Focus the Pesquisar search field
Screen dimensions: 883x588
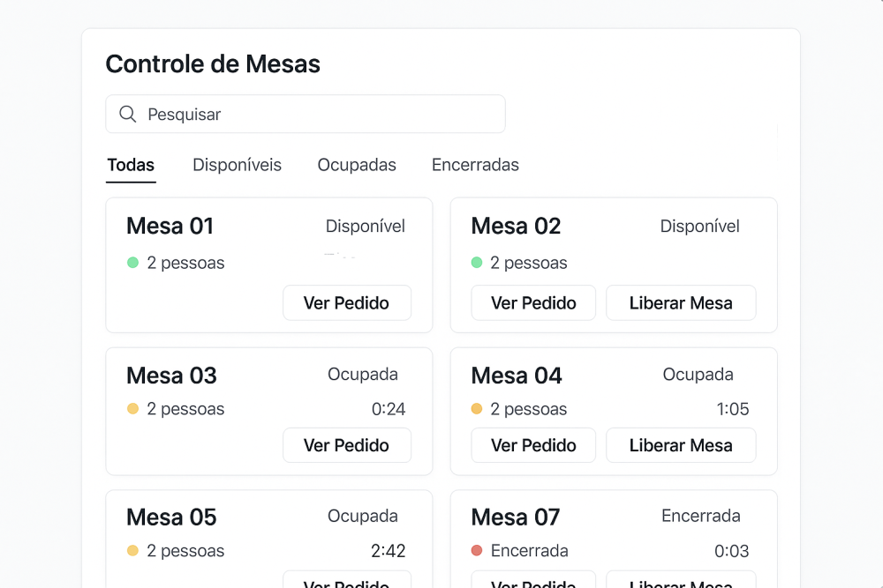306,114
